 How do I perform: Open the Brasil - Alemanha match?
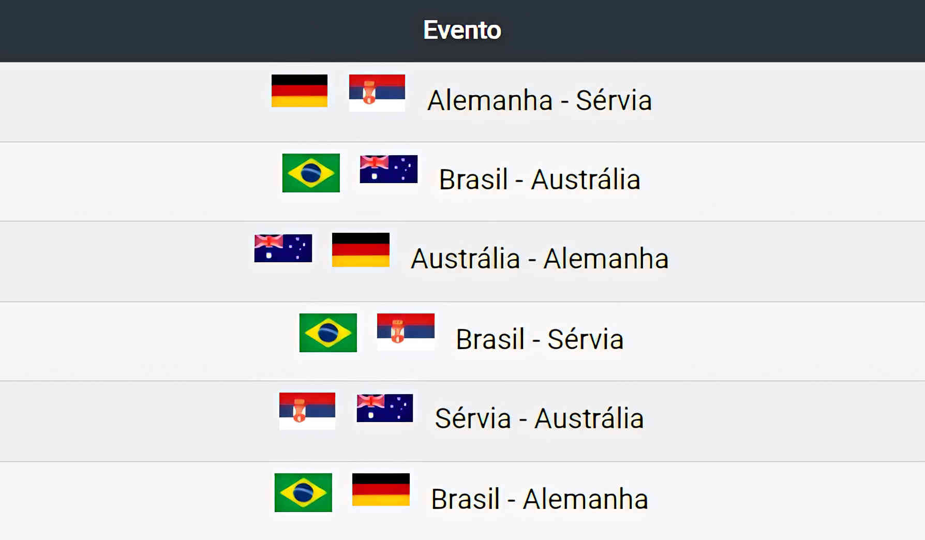pyautogui.click(x=539, y=499)
